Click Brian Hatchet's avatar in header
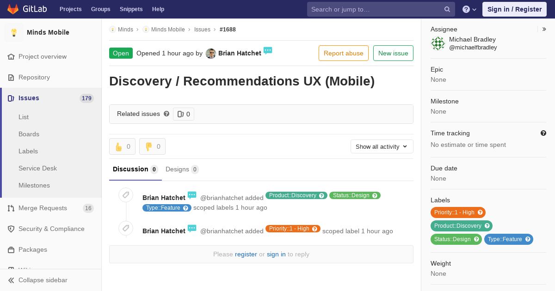Viewport: 555px width, 291px height. pyautogui.click(x=211, y=53)
